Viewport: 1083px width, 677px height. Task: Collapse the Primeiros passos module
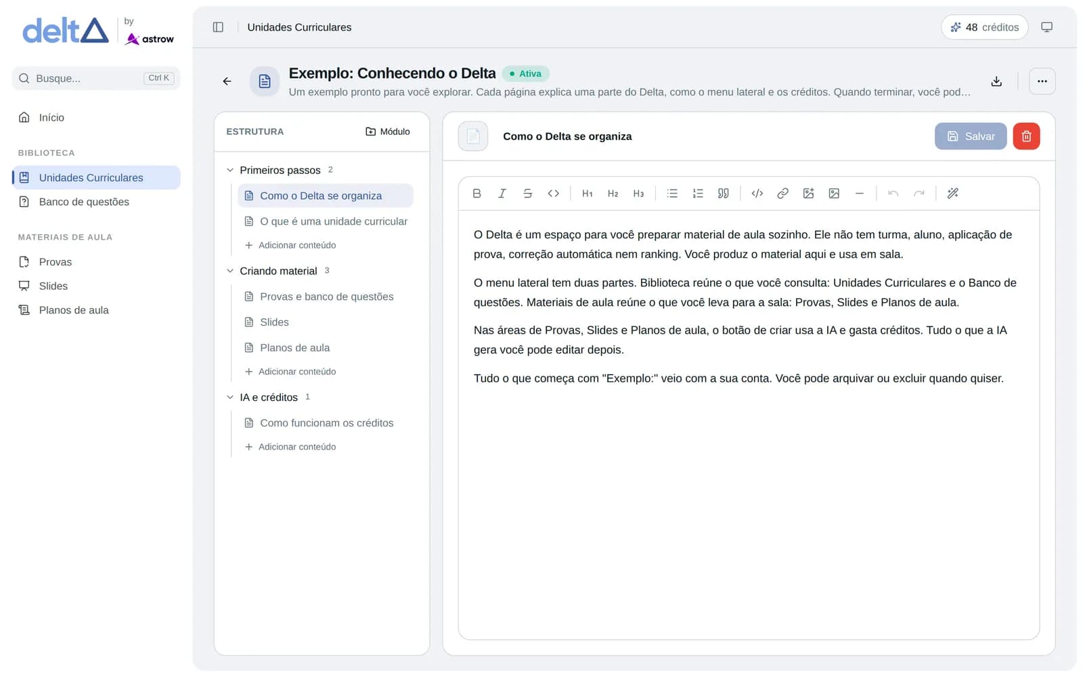(230, 170)
